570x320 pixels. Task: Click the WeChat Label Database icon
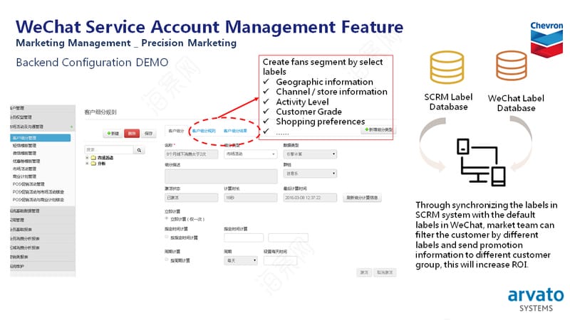[x=512, y=65]
